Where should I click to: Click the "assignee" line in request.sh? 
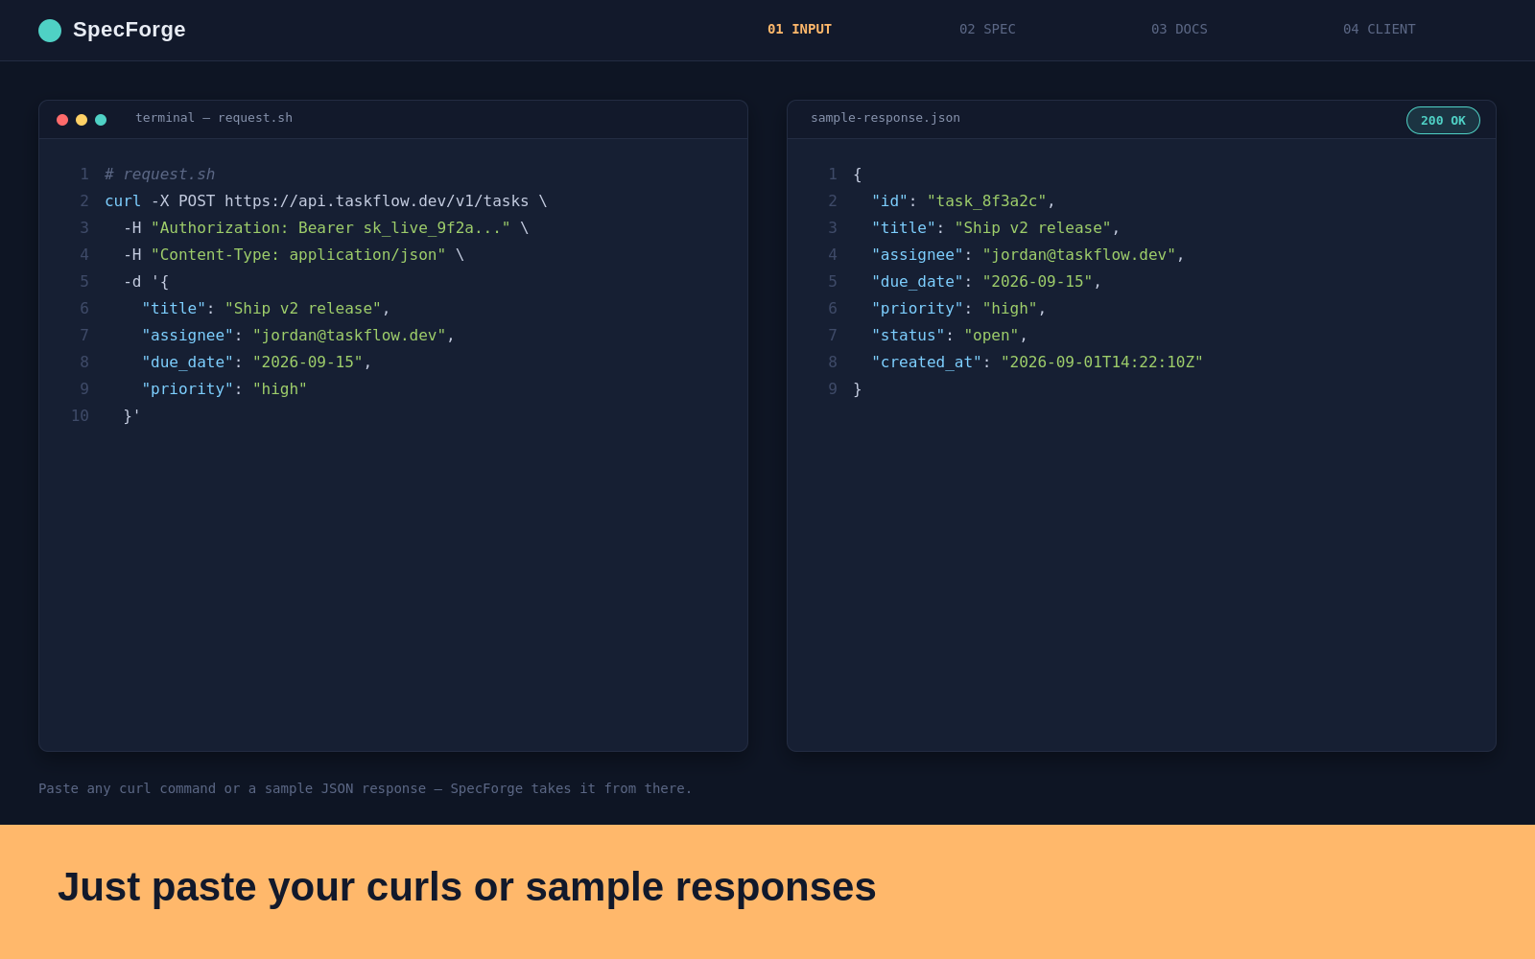pyautogui.click(x=298, y=336)
